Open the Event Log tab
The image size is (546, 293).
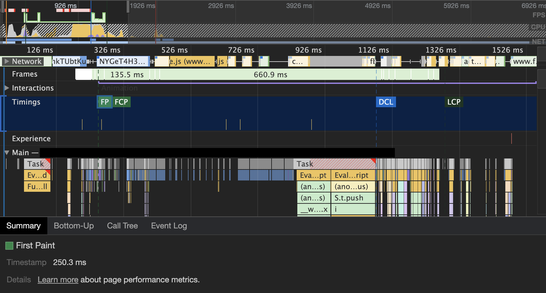(x=169, y=226)
